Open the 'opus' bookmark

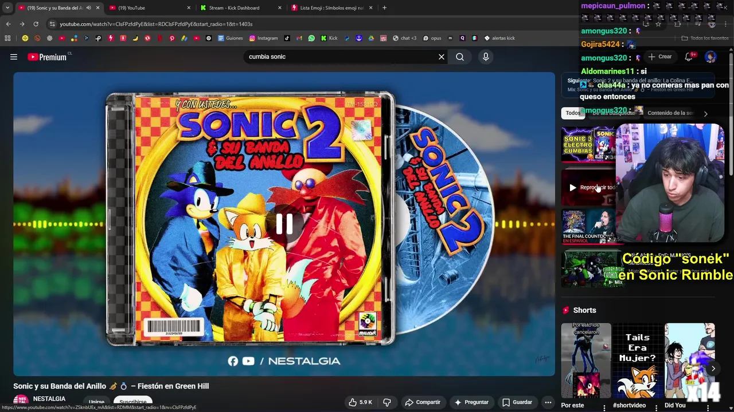click(x=432, y=38)
